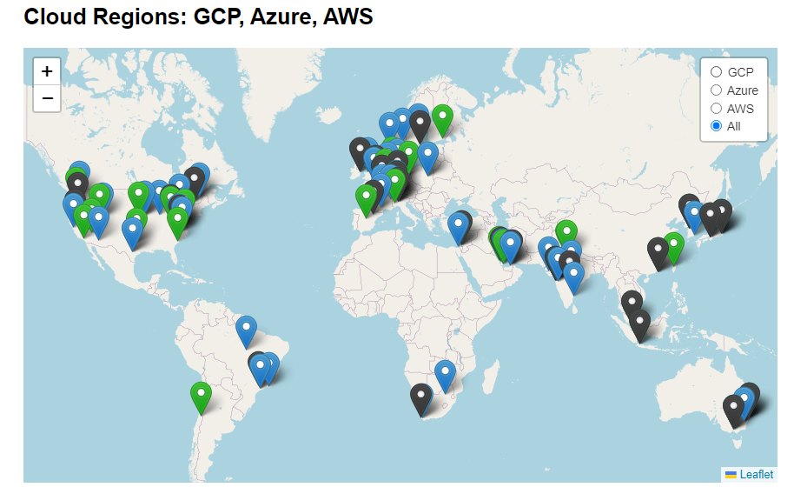Select the blue marker in southern India

(x=573, y=277)
